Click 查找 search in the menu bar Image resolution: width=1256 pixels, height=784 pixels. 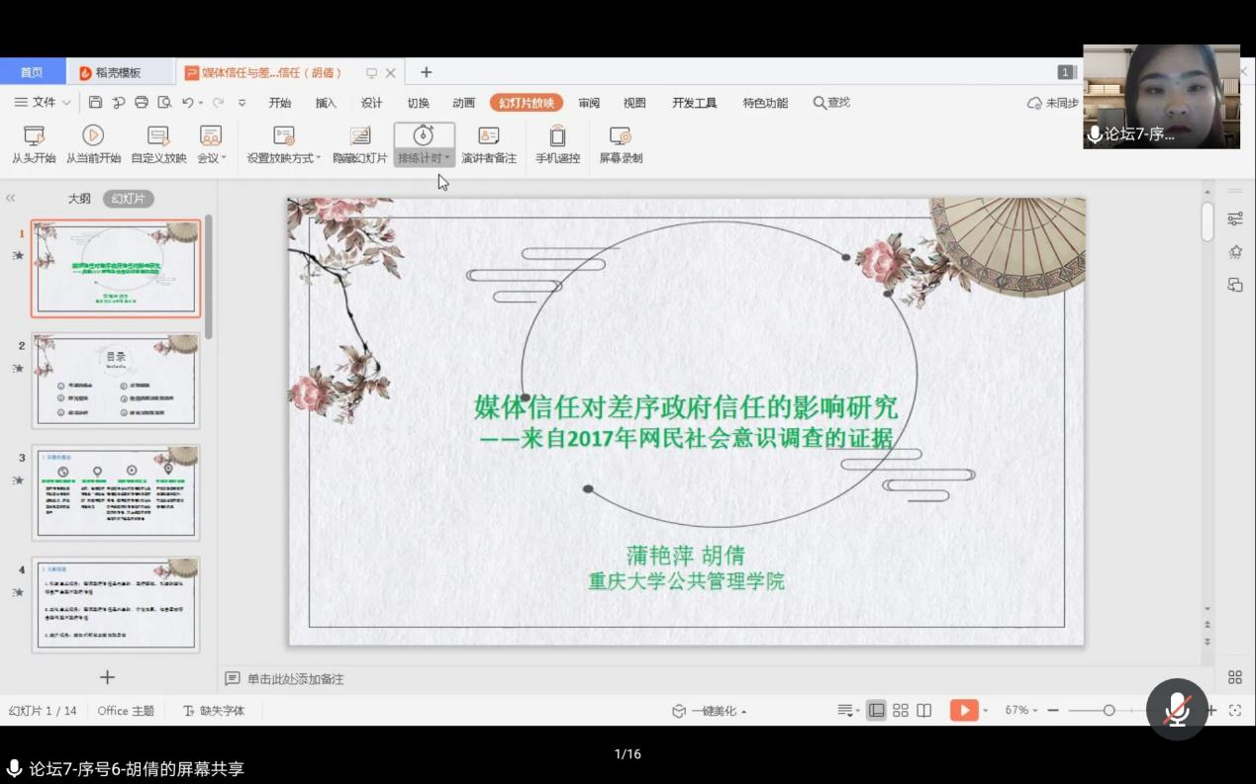click(x=831, y=103)
